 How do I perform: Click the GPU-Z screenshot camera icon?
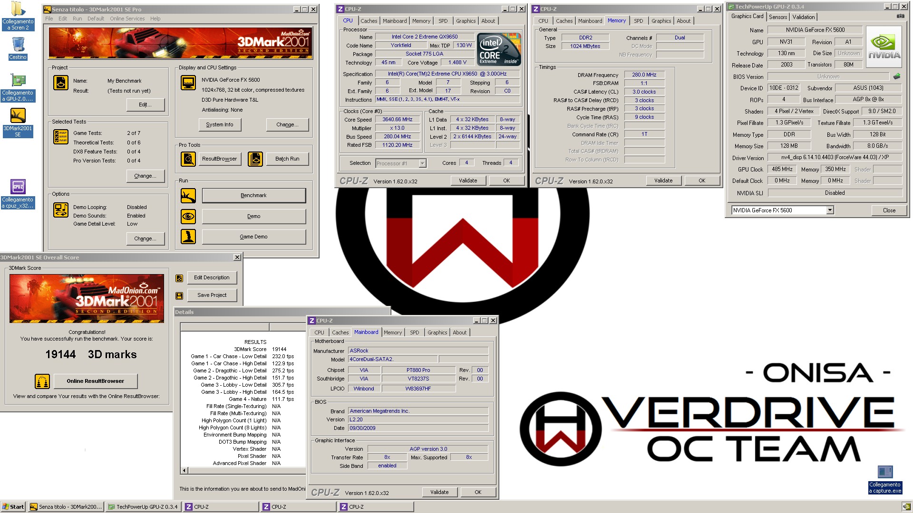coord(900,16)
